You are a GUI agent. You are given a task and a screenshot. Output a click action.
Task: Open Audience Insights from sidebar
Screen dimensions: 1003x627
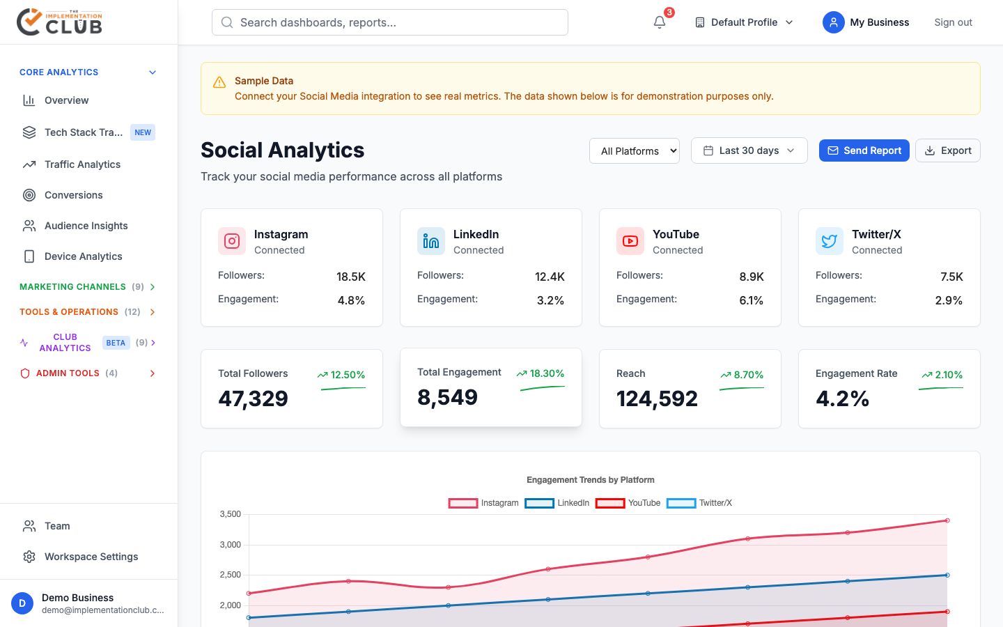tap(86, 226)
